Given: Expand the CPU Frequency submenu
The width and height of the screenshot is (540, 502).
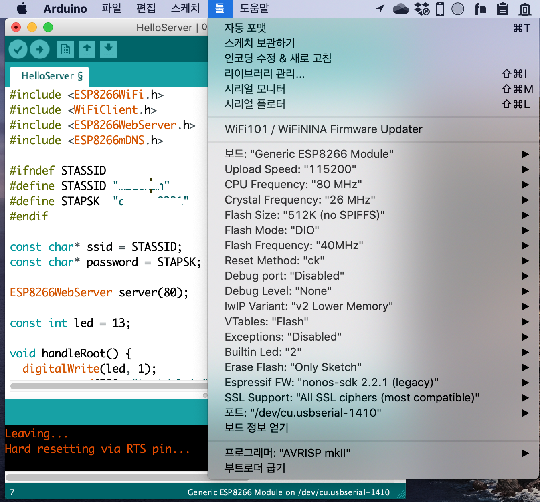Looking at the screenshot, I should pyautogui.click(x=373, y=185).
